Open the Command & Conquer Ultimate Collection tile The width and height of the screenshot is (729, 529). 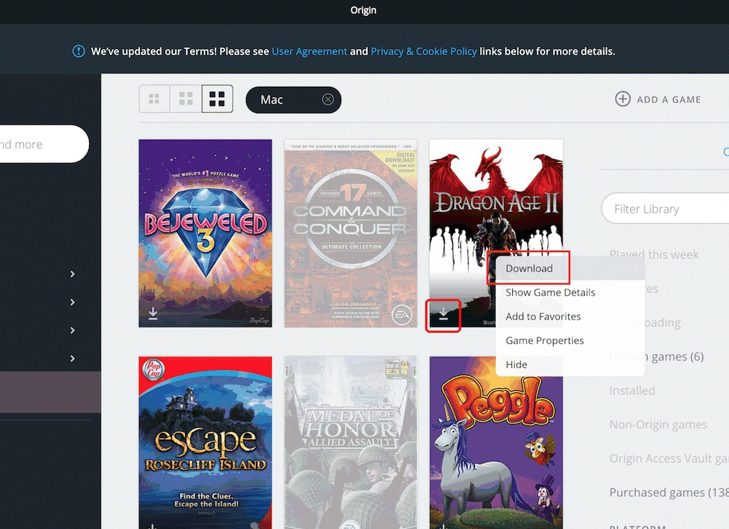[x=351, y=233]
